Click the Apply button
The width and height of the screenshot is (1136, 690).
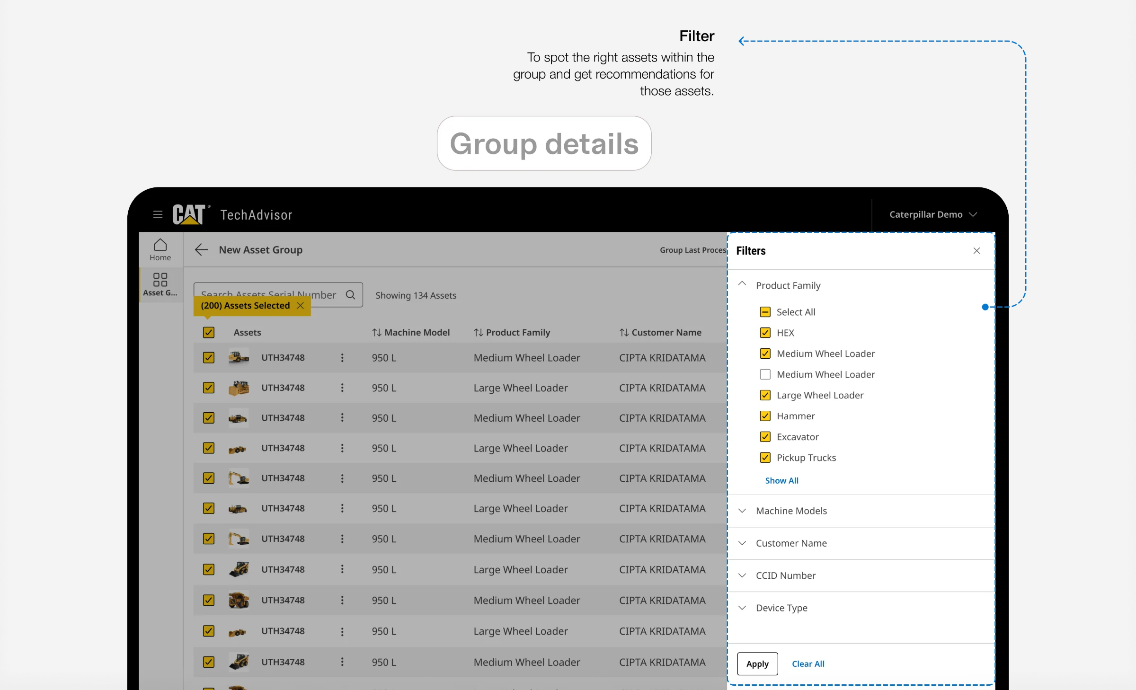tap(757, 664)
